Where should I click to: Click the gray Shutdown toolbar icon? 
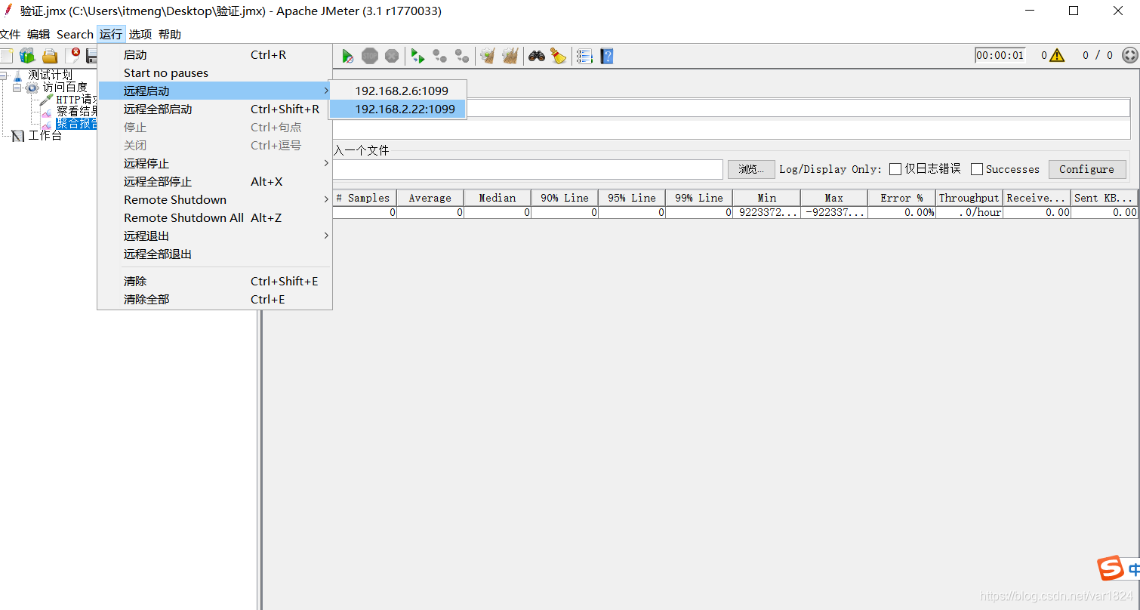tap(392, 56)
